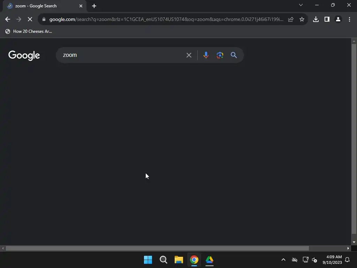The width and height of the screenshot is (357, 268).
Task: Click the scroll right arrow
Action: (348, 248)
